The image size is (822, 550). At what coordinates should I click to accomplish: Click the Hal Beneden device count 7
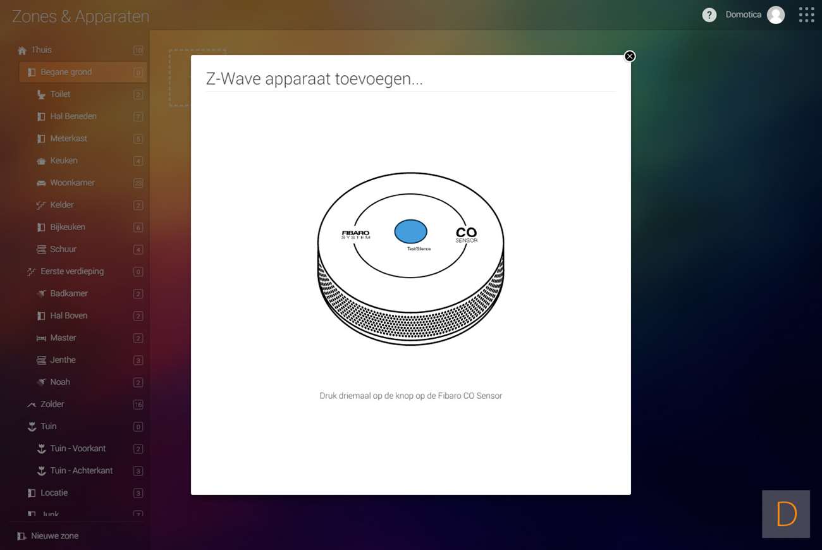(138, 117)
